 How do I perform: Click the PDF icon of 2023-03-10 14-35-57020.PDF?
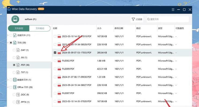click(59, 101)
